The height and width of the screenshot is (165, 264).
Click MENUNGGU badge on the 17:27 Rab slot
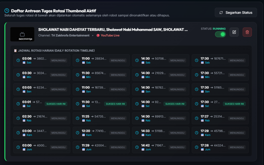coord(237,118)
